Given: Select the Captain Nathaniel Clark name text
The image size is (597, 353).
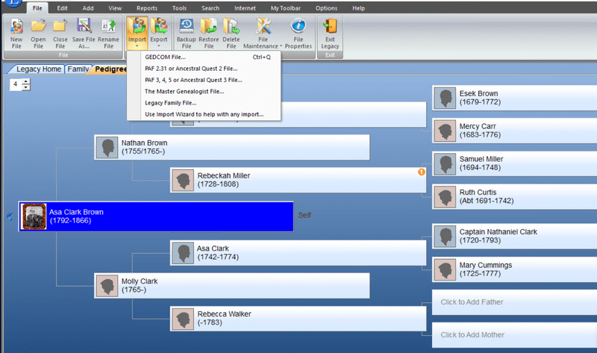Looking at the screenshot, I should [x=498, y=231].
